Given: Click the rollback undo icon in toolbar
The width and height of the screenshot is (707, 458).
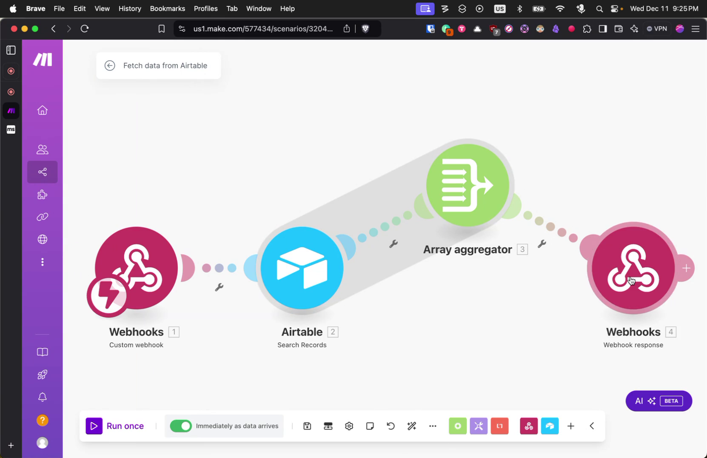Looking at the screenshot, I should point(390,426).
